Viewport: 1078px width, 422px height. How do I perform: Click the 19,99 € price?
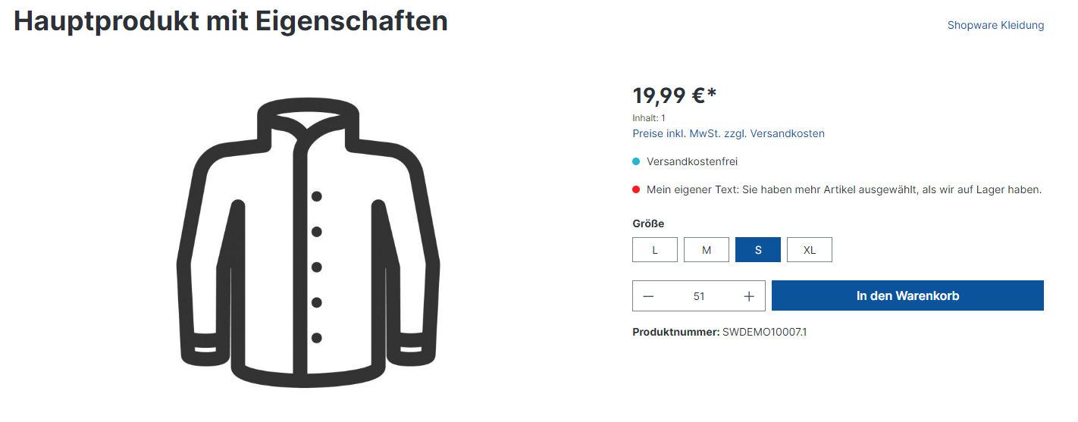pyautogui.click(x=674, y=96)
